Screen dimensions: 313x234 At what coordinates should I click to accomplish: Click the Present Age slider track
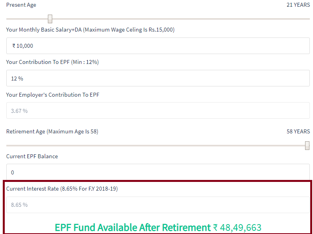pos(158,19)
